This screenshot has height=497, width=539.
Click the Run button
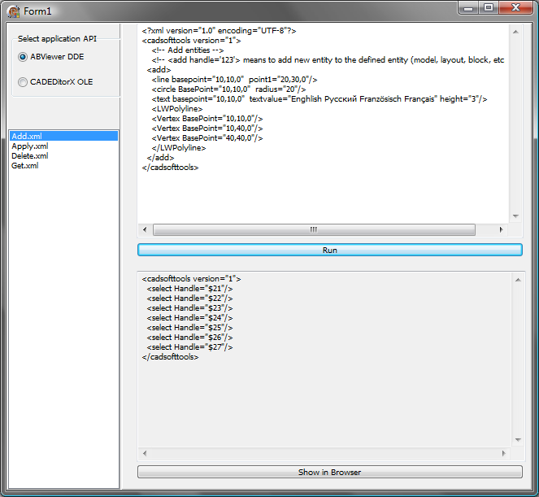[x=329, y=250]
